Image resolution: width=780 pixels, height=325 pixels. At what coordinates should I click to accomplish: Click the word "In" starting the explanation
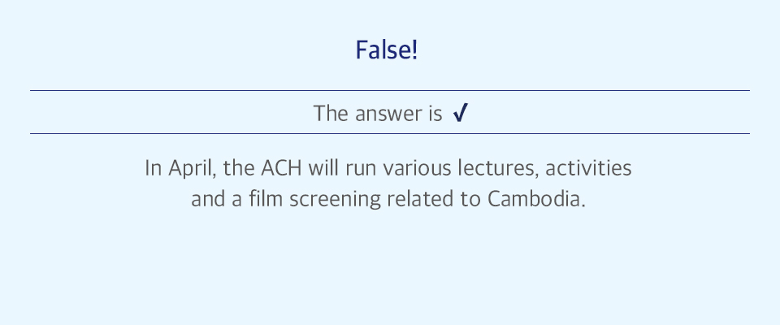154,168
